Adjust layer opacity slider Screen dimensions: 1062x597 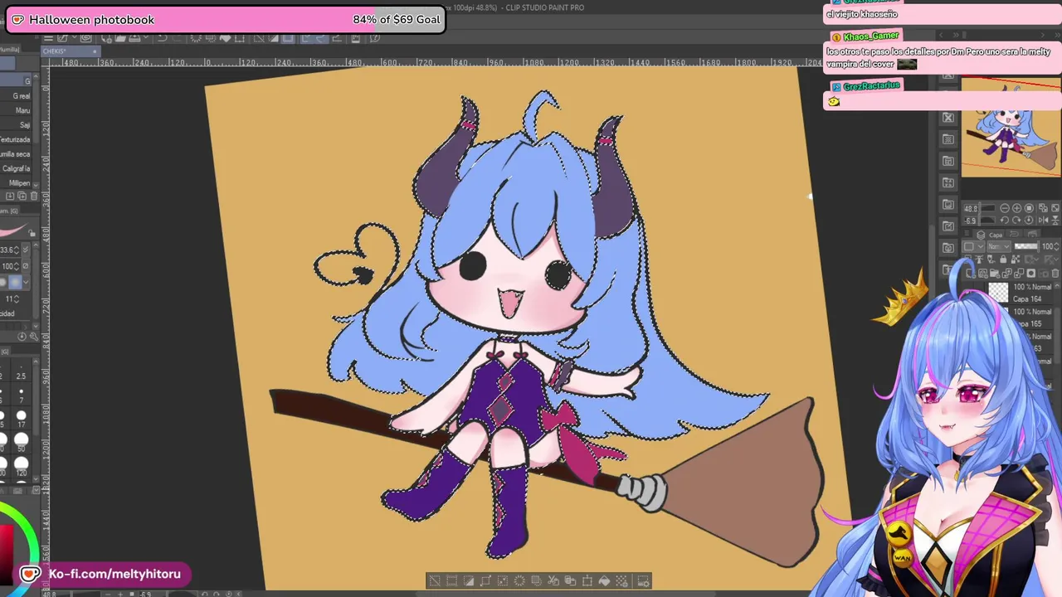(1026, 246)
